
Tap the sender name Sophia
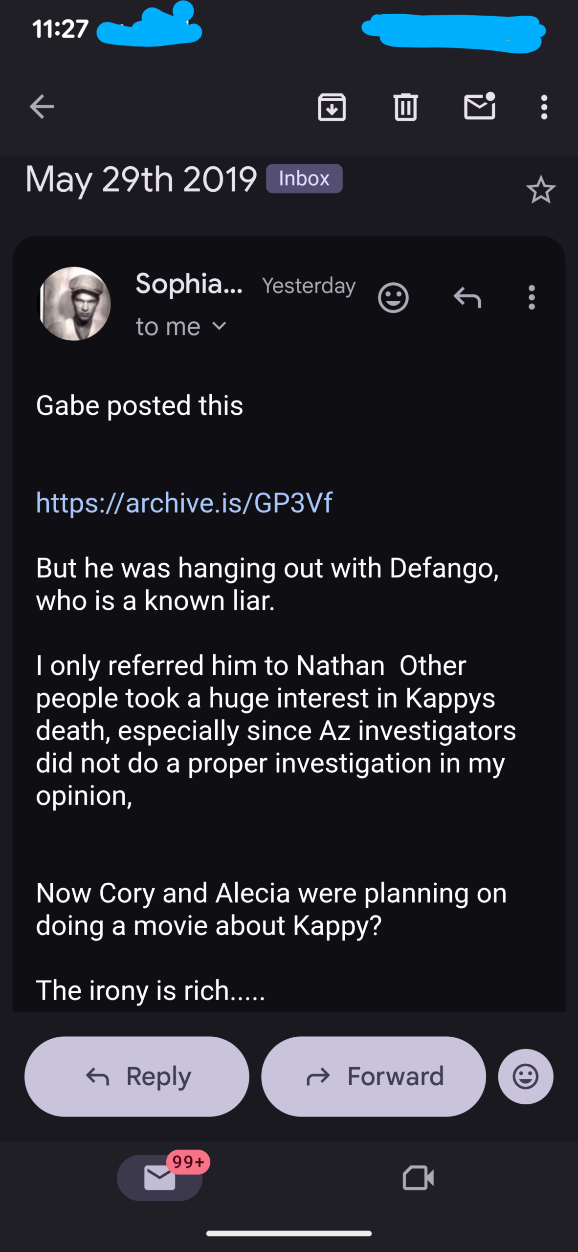(189, 284)
